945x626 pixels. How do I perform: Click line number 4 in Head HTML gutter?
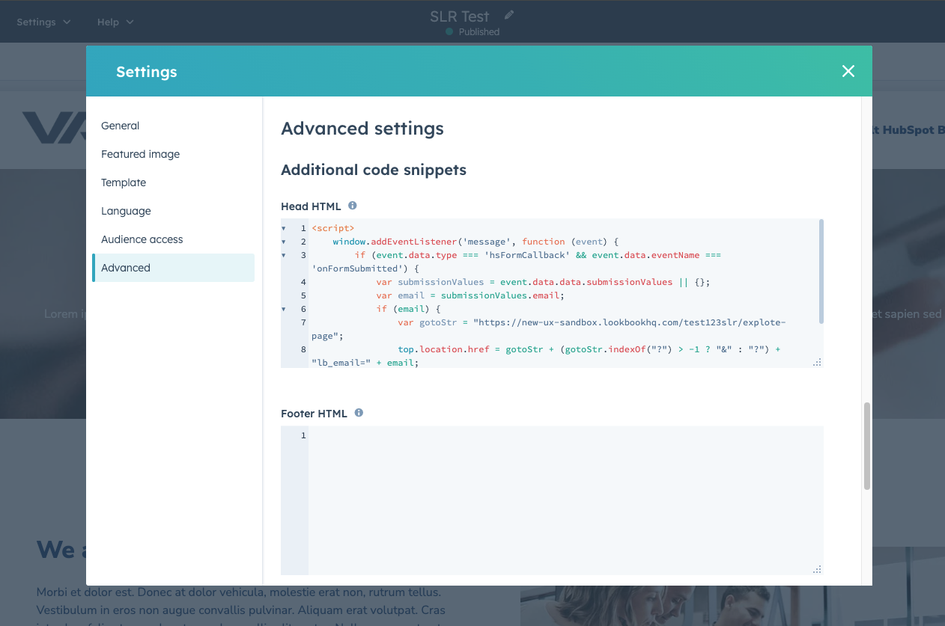pyautogui.click(x=303, y=282)
